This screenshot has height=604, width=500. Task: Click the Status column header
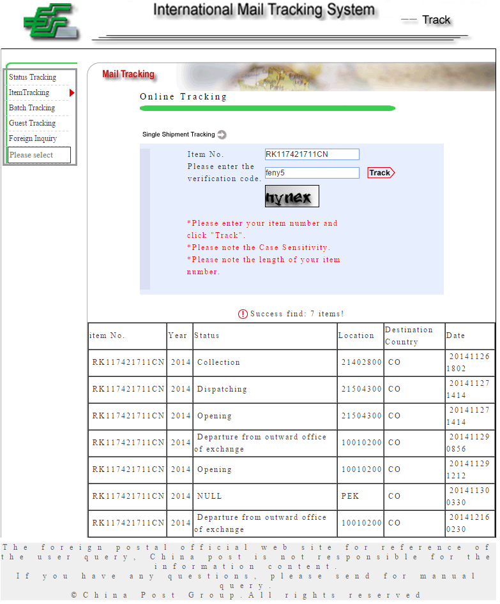click(x=207, y=335)
